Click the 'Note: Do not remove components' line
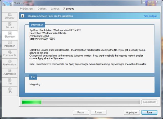This screenshot has height=119, width=163. 88,64
